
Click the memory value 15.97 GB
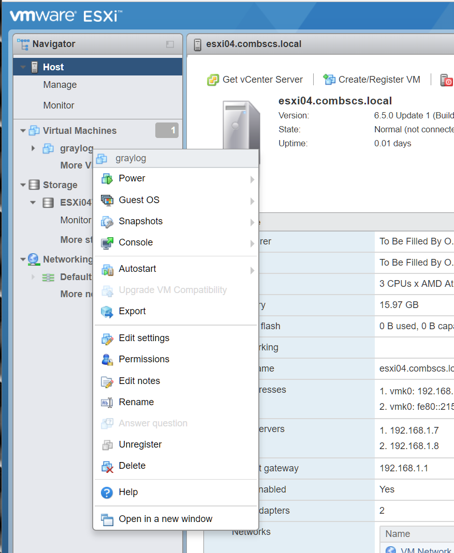(399, 305)
